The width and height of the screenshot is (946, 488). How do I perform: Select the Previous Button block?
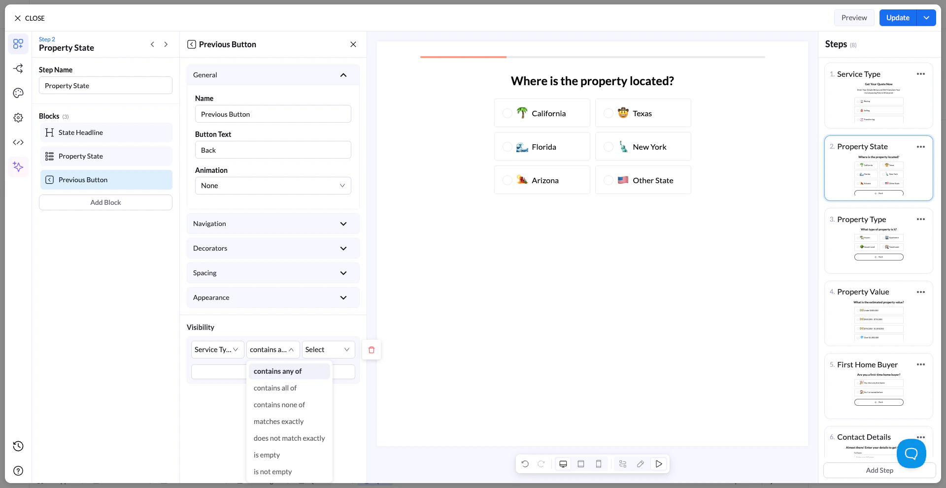pos(106,180)
